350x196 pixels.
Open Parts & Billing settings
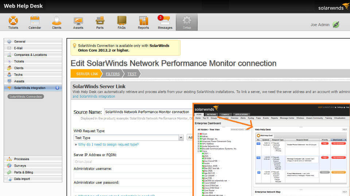pos(33,172)
